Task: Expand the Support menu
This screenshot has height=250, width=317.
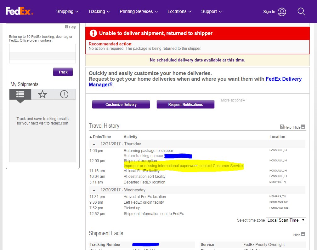Action: (x=212, y=12)
